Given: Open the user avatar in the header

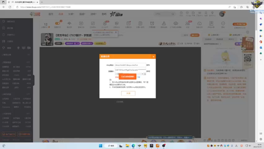Looking at the screenshot, I should coord(222,14).
